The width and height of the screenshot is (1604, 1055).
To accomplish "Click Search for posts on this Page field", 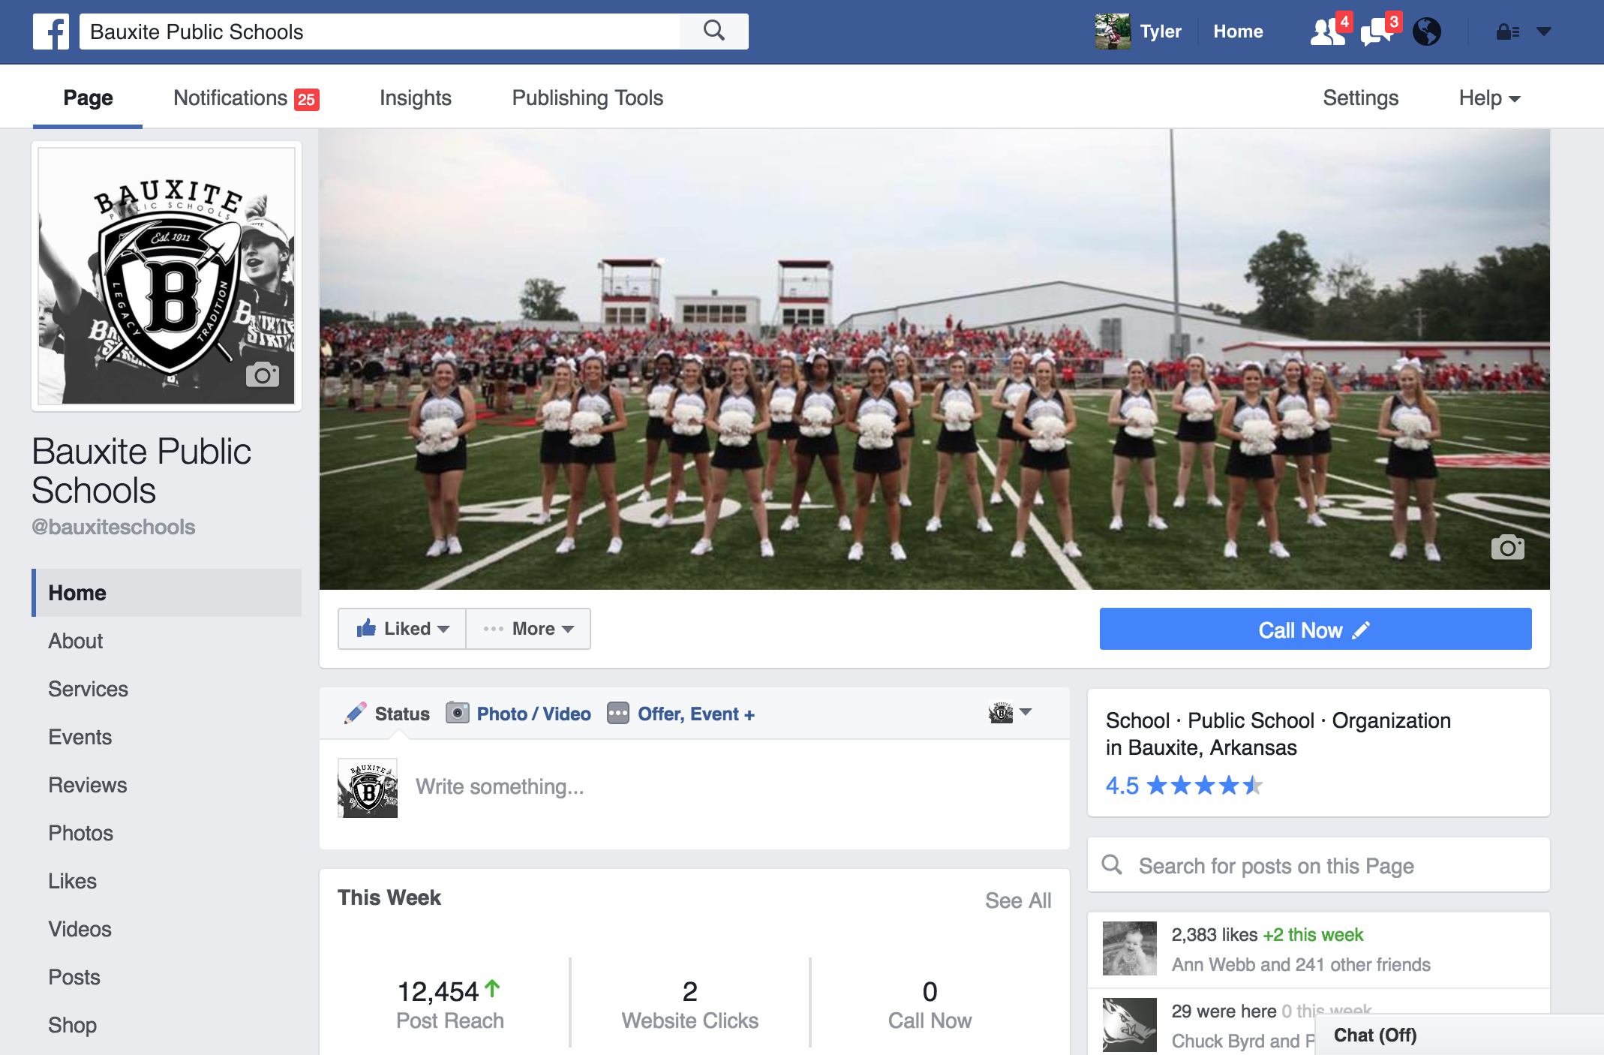I will click(x=1318, y=865).
